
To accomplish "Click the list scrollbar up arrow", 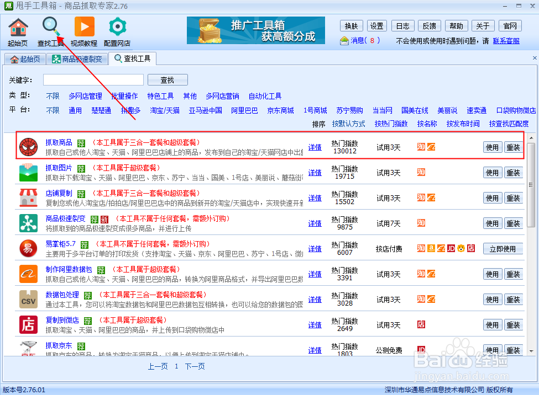I will click(531, 138).
